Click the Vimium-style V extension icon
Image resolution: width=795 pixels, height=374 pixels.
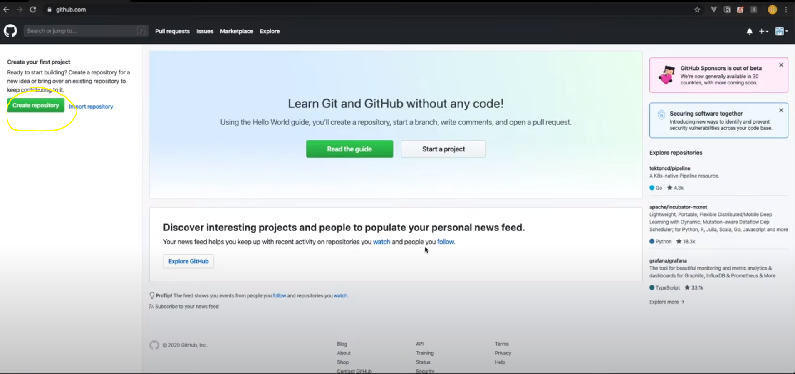(x=713, y=10)
